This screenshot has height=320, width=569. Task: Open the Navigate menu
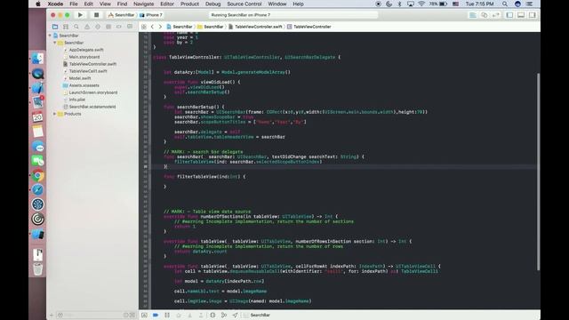(x=144, y=4)
